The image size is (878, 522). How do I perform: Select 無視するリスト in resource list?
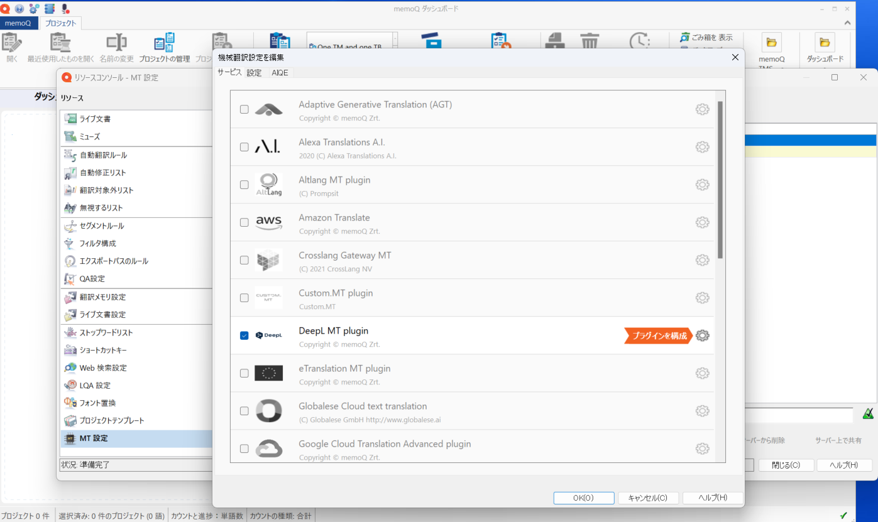[137, 207]
